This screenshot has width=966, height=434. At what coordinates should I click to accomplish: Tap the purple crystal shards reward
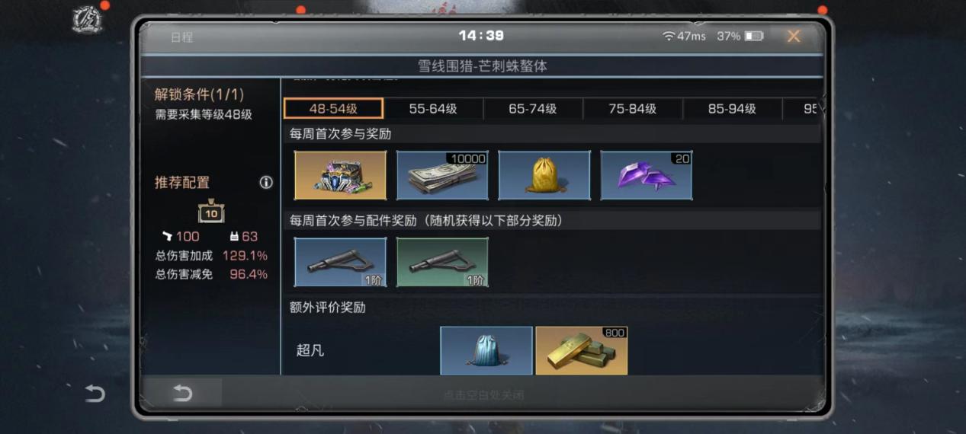647,175
